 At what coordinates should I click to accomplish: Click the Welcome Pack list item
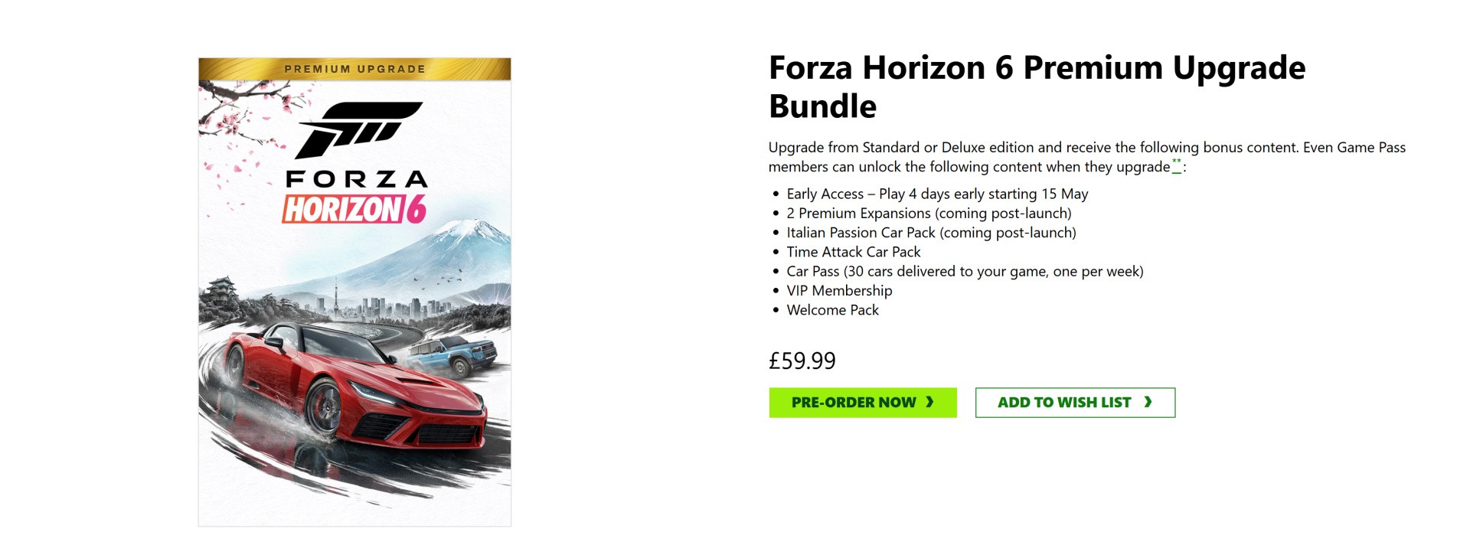point(832,310)
